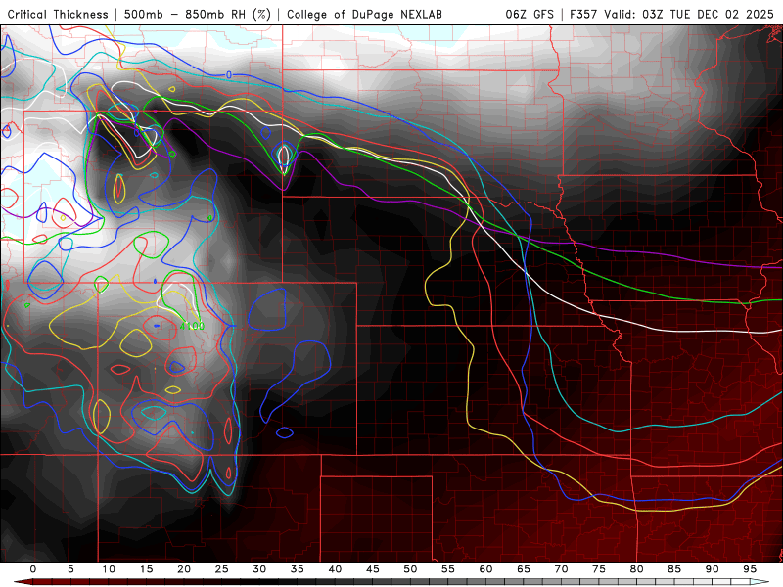Select the '500mb – 850mb RH (%)' header label
The height and width of the screenshot is (587, 783).
(198, 15)
